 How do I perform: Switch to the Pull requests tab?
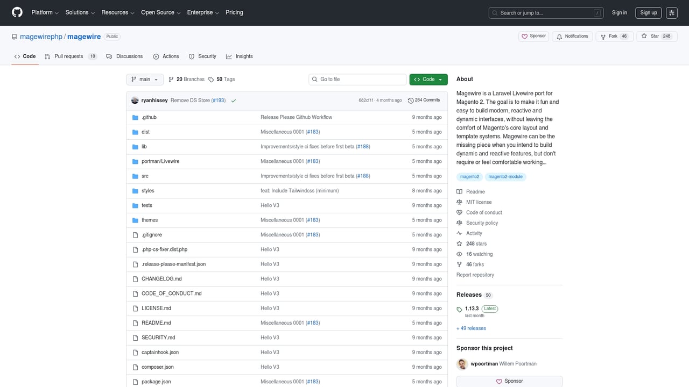click(x=68, y=56)
